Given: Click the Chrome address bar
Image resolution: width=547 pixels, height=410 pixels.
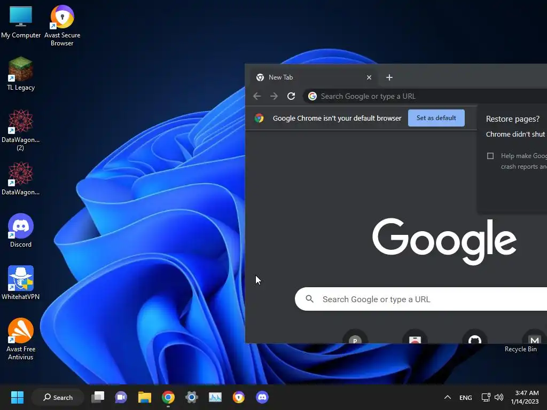Looking at the screenshot, I should [x=425, y=96].
